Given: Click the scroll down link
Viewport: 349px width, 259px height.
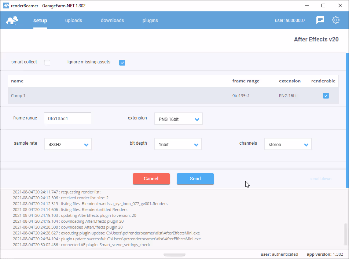Looking at the screenshot, I should click(x=321, y=179).
